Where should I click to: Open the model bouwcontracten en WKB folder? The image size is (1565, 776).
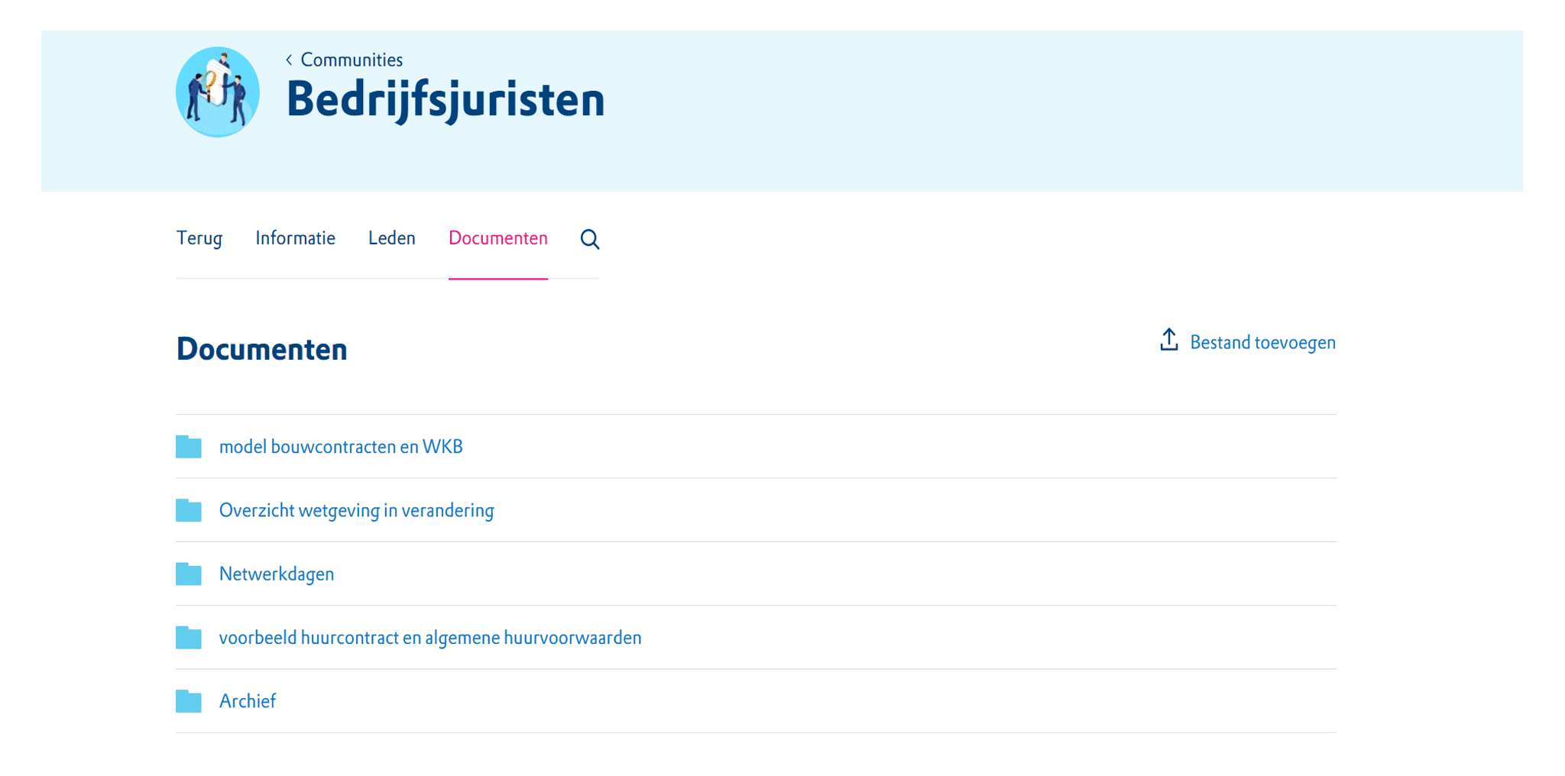pos(341,447)
